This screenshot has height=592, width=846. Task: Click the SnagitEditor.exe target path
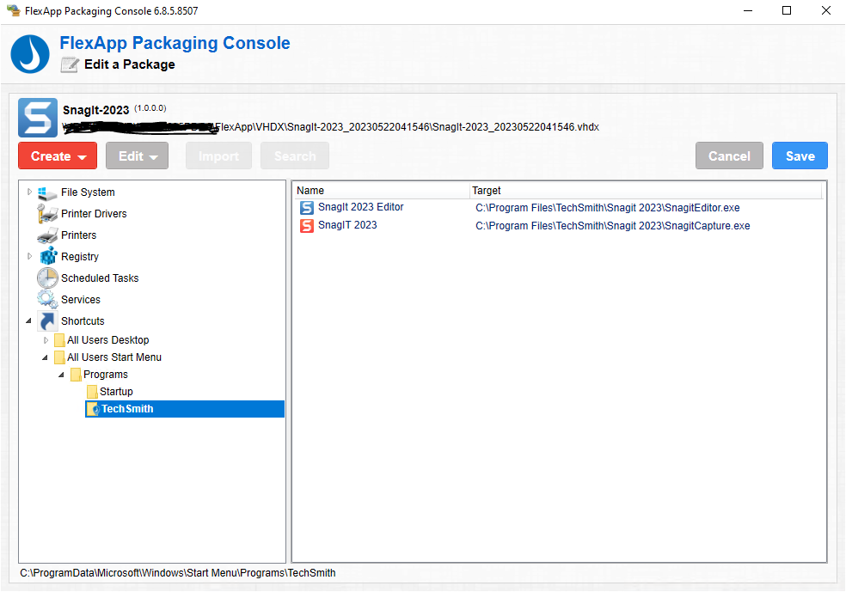tap(608, 208)
